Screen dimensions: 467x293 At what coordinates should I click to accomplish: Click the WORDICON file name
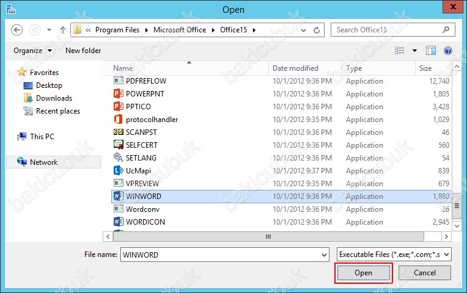pyautogui.click(x=145, y=222)
